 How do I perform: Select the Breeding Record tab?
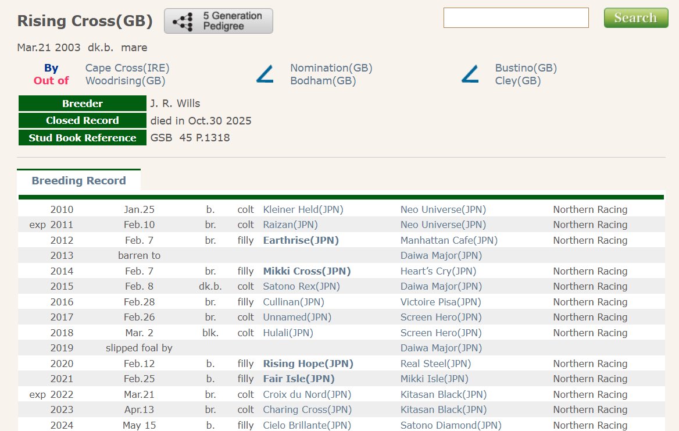click(x=79, y=180)
